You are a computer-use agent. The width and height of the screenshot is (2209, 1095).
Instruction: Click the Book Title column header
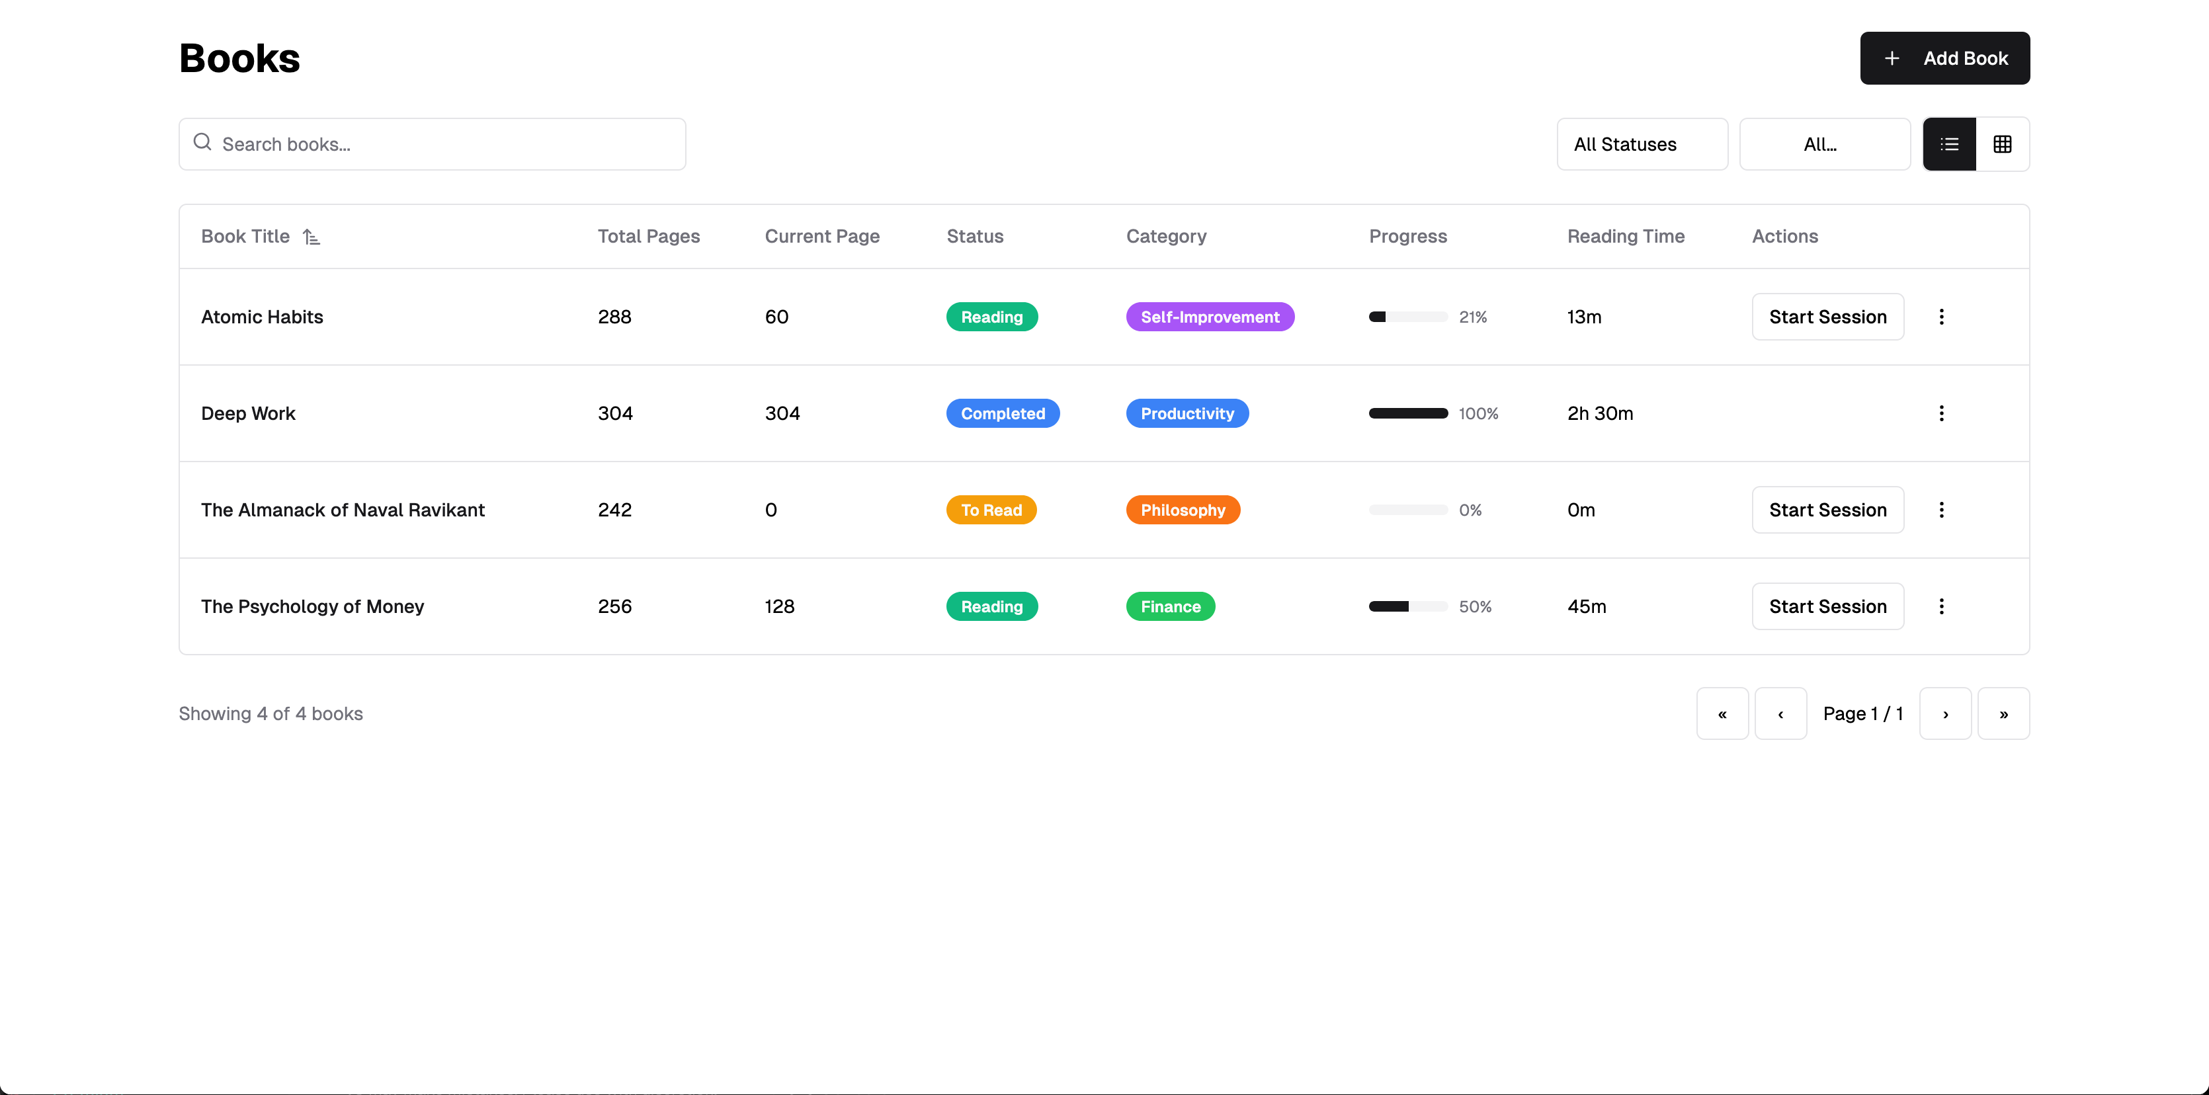pyautogui.click(x=245, y=237)
